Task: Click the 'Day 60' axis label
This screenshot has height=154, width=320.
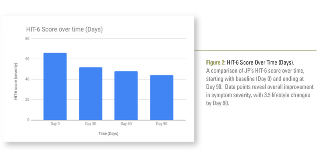Action: pos(126,124)
